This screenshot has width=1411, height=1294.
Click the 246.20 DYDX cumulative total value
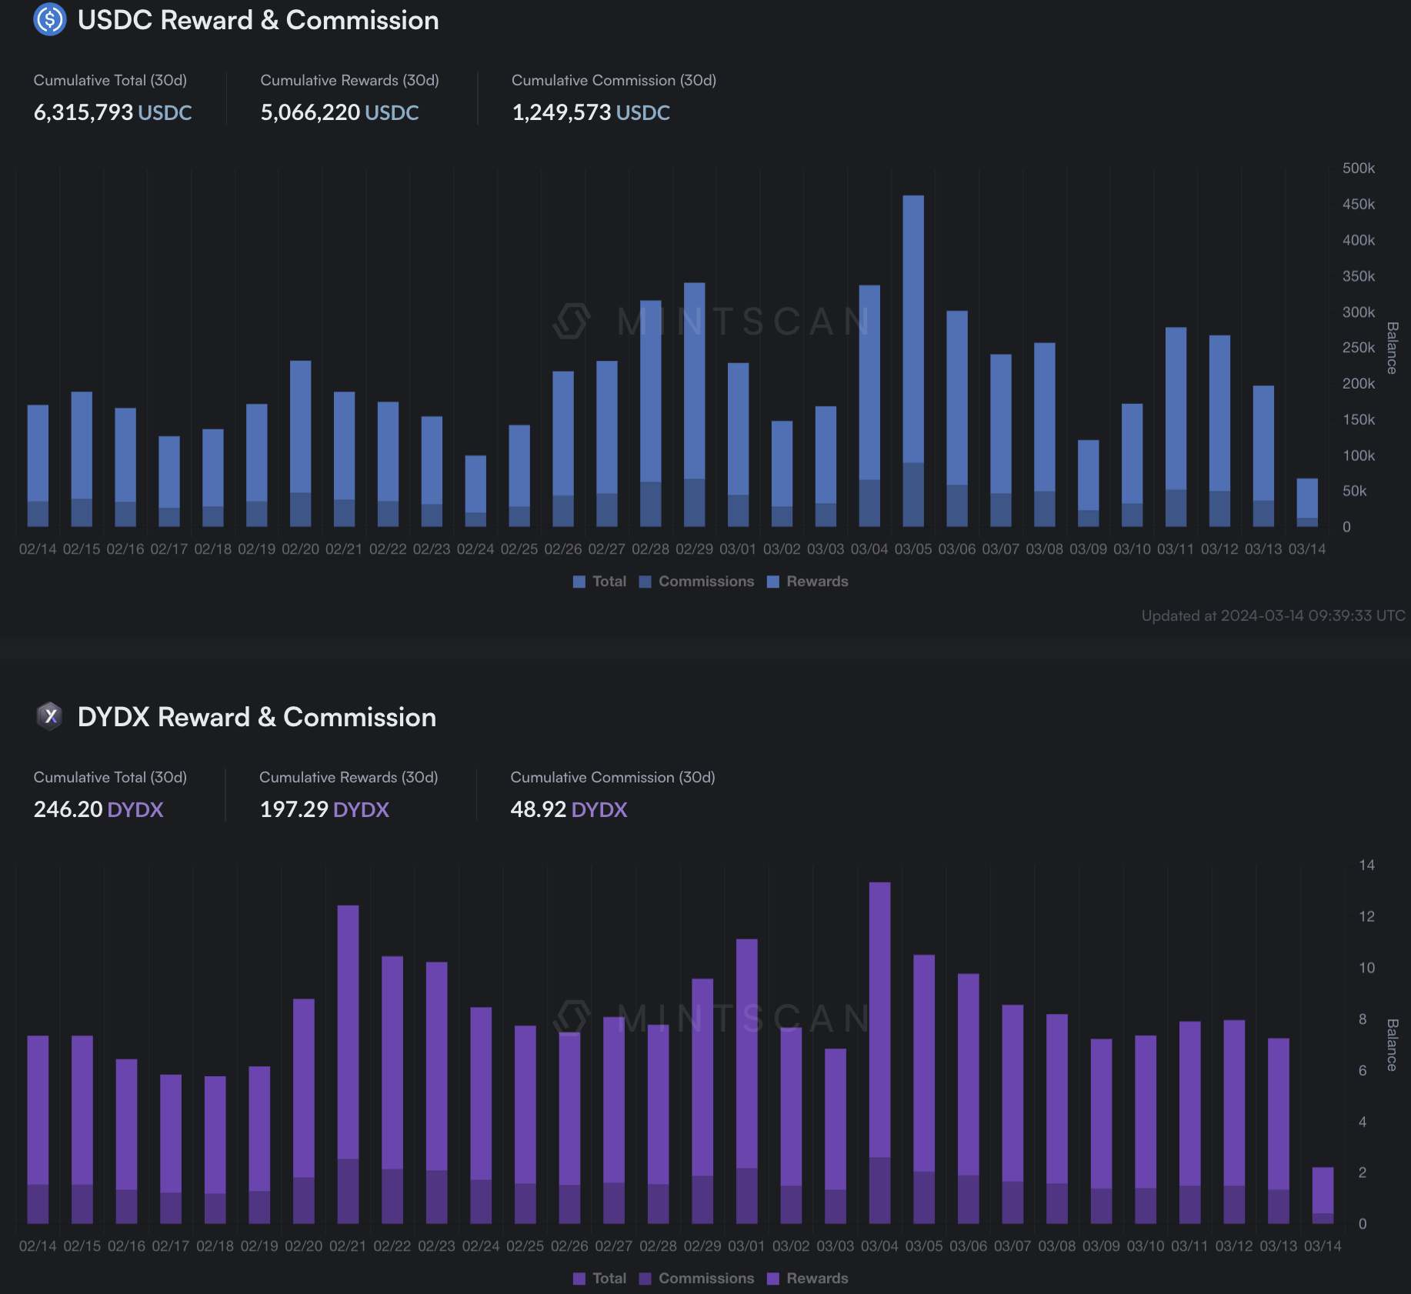(x=98, y=809)
